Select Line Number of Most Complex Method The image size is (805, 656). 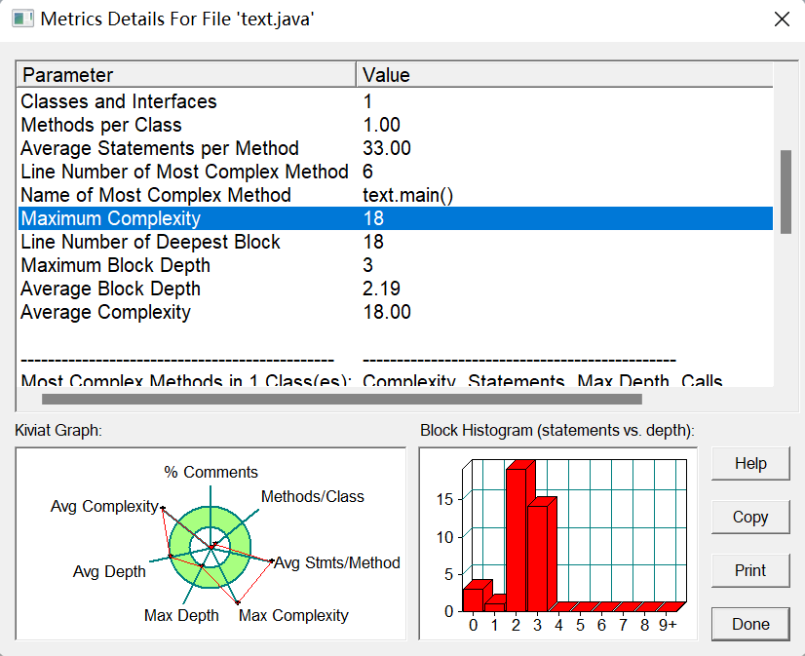(396, 172)
